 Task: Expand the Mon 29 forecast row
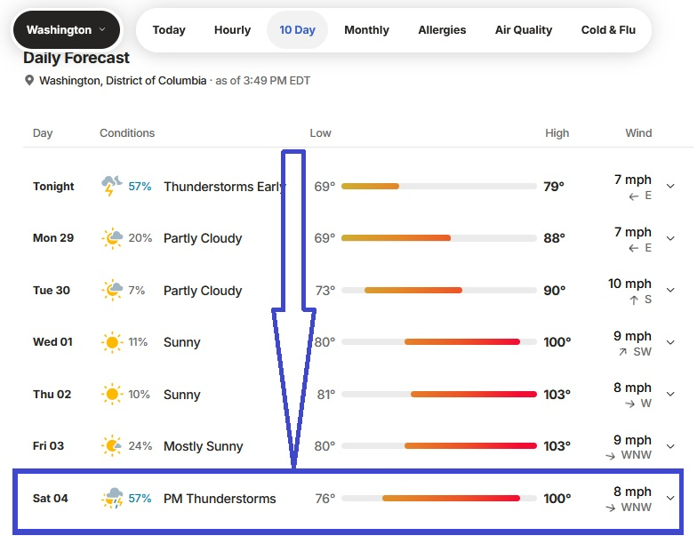coord(670,238)
